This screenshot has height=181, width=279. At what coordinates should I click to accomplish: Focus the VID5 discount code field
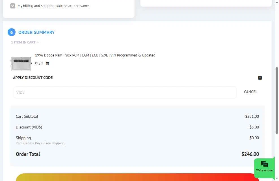125,92
